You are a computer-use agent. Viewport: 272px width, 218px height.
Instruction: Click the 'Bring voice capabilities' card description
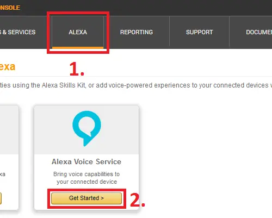(x=86, y=178)
